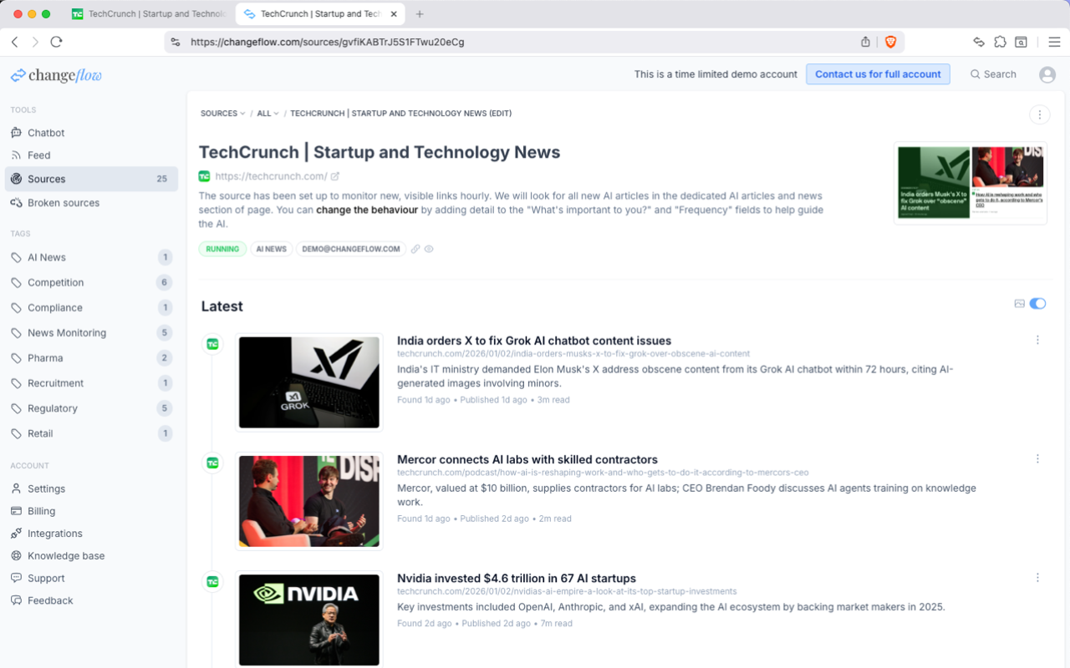Click the AI NEWS tag badge

tap(271, 248)
